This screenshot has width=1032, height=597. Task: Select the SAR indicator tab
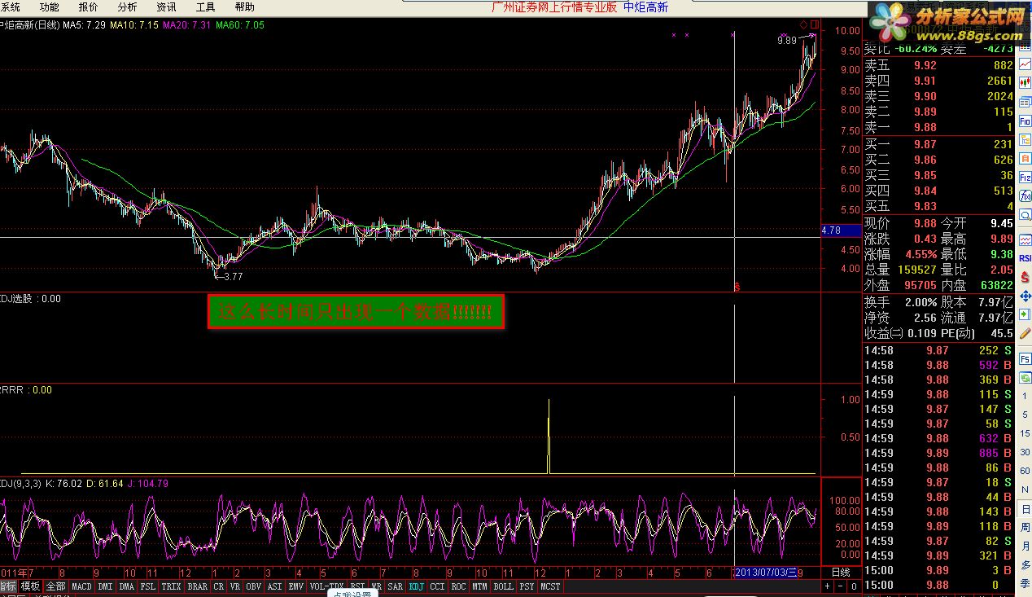396,586
